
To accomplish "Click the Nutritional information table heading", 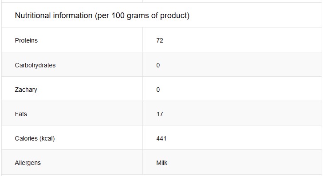I will pos(102,16).
